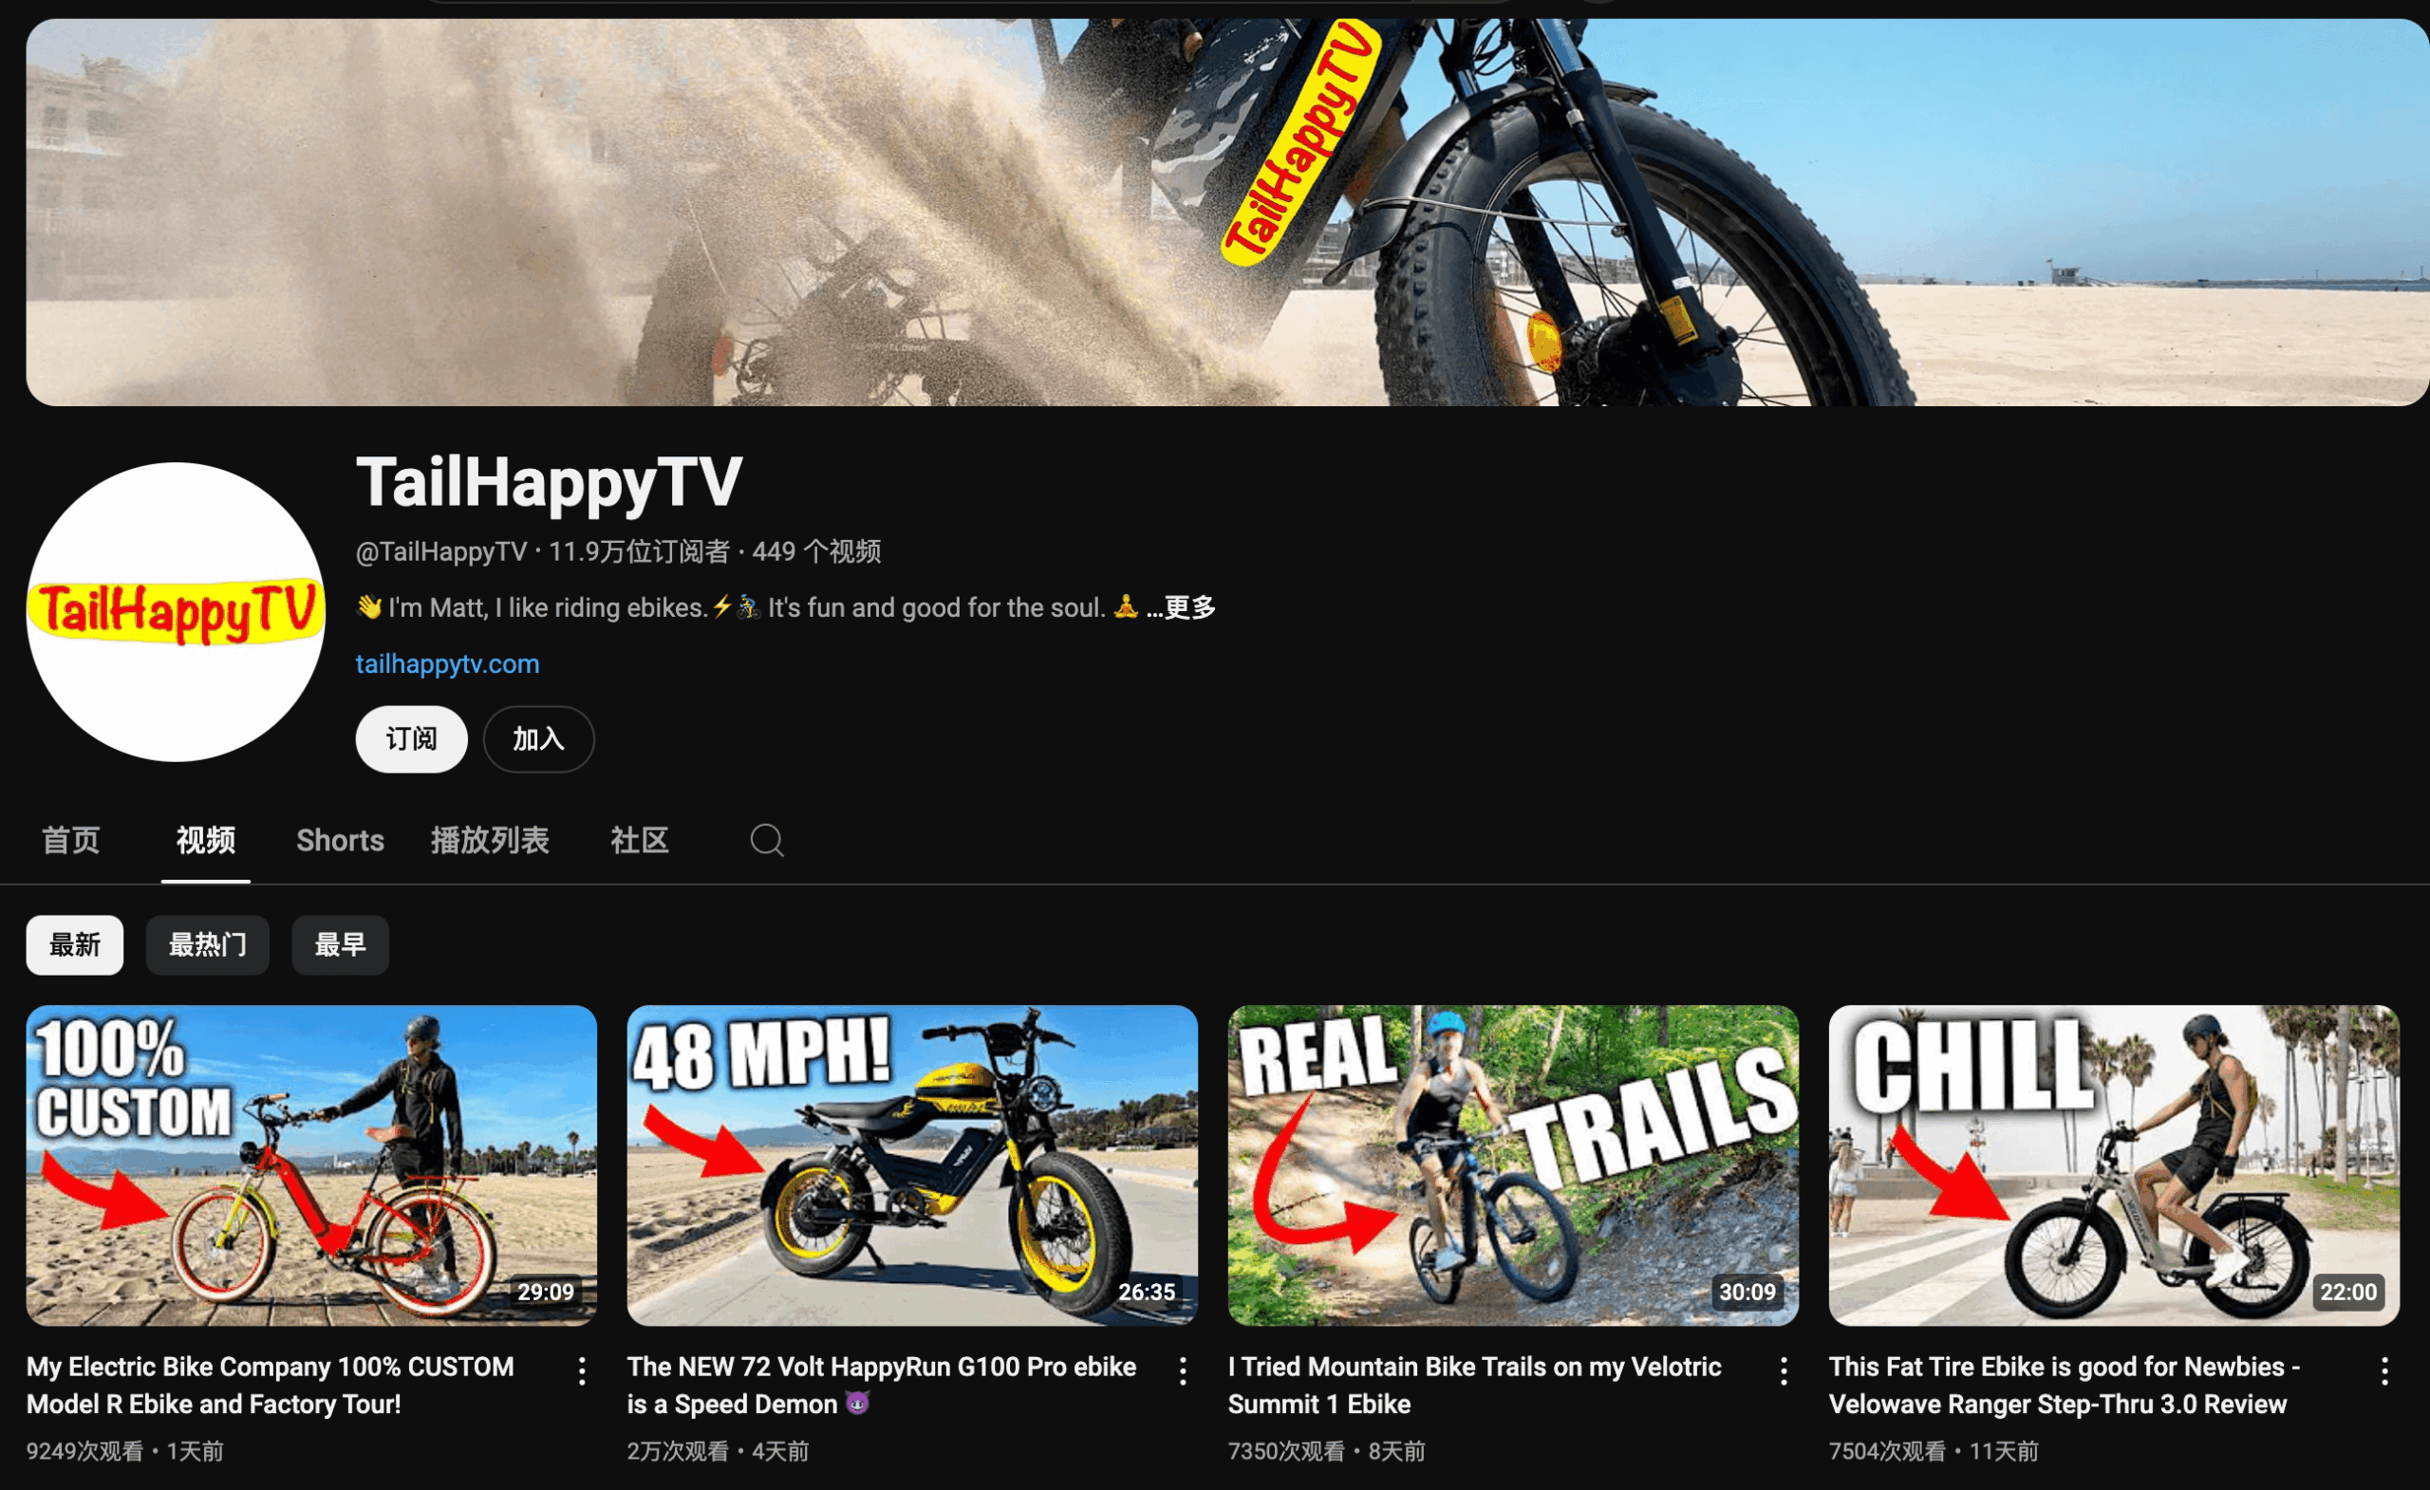2430x1490 pixels.
Task: Open video title 'The NEW 72 Volt HappyRun G100 Pro'
Action: (882, 1385)
